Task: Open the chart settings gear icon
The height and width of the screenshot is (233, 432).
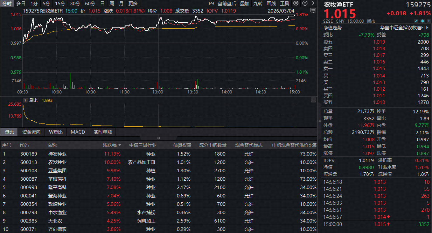Action: click(x=295, y=3)
